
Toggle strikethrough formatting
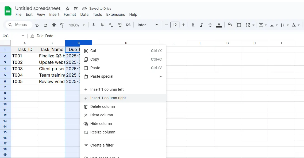pos(210,25)
